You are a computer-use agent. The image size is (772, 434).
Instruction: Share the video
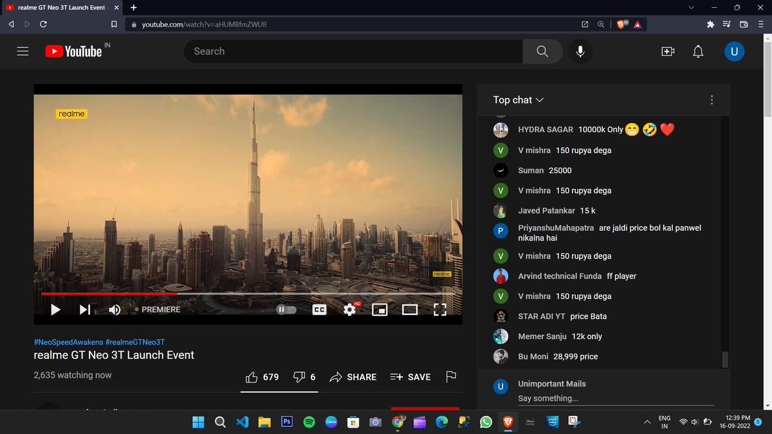[x=353, y=377]
